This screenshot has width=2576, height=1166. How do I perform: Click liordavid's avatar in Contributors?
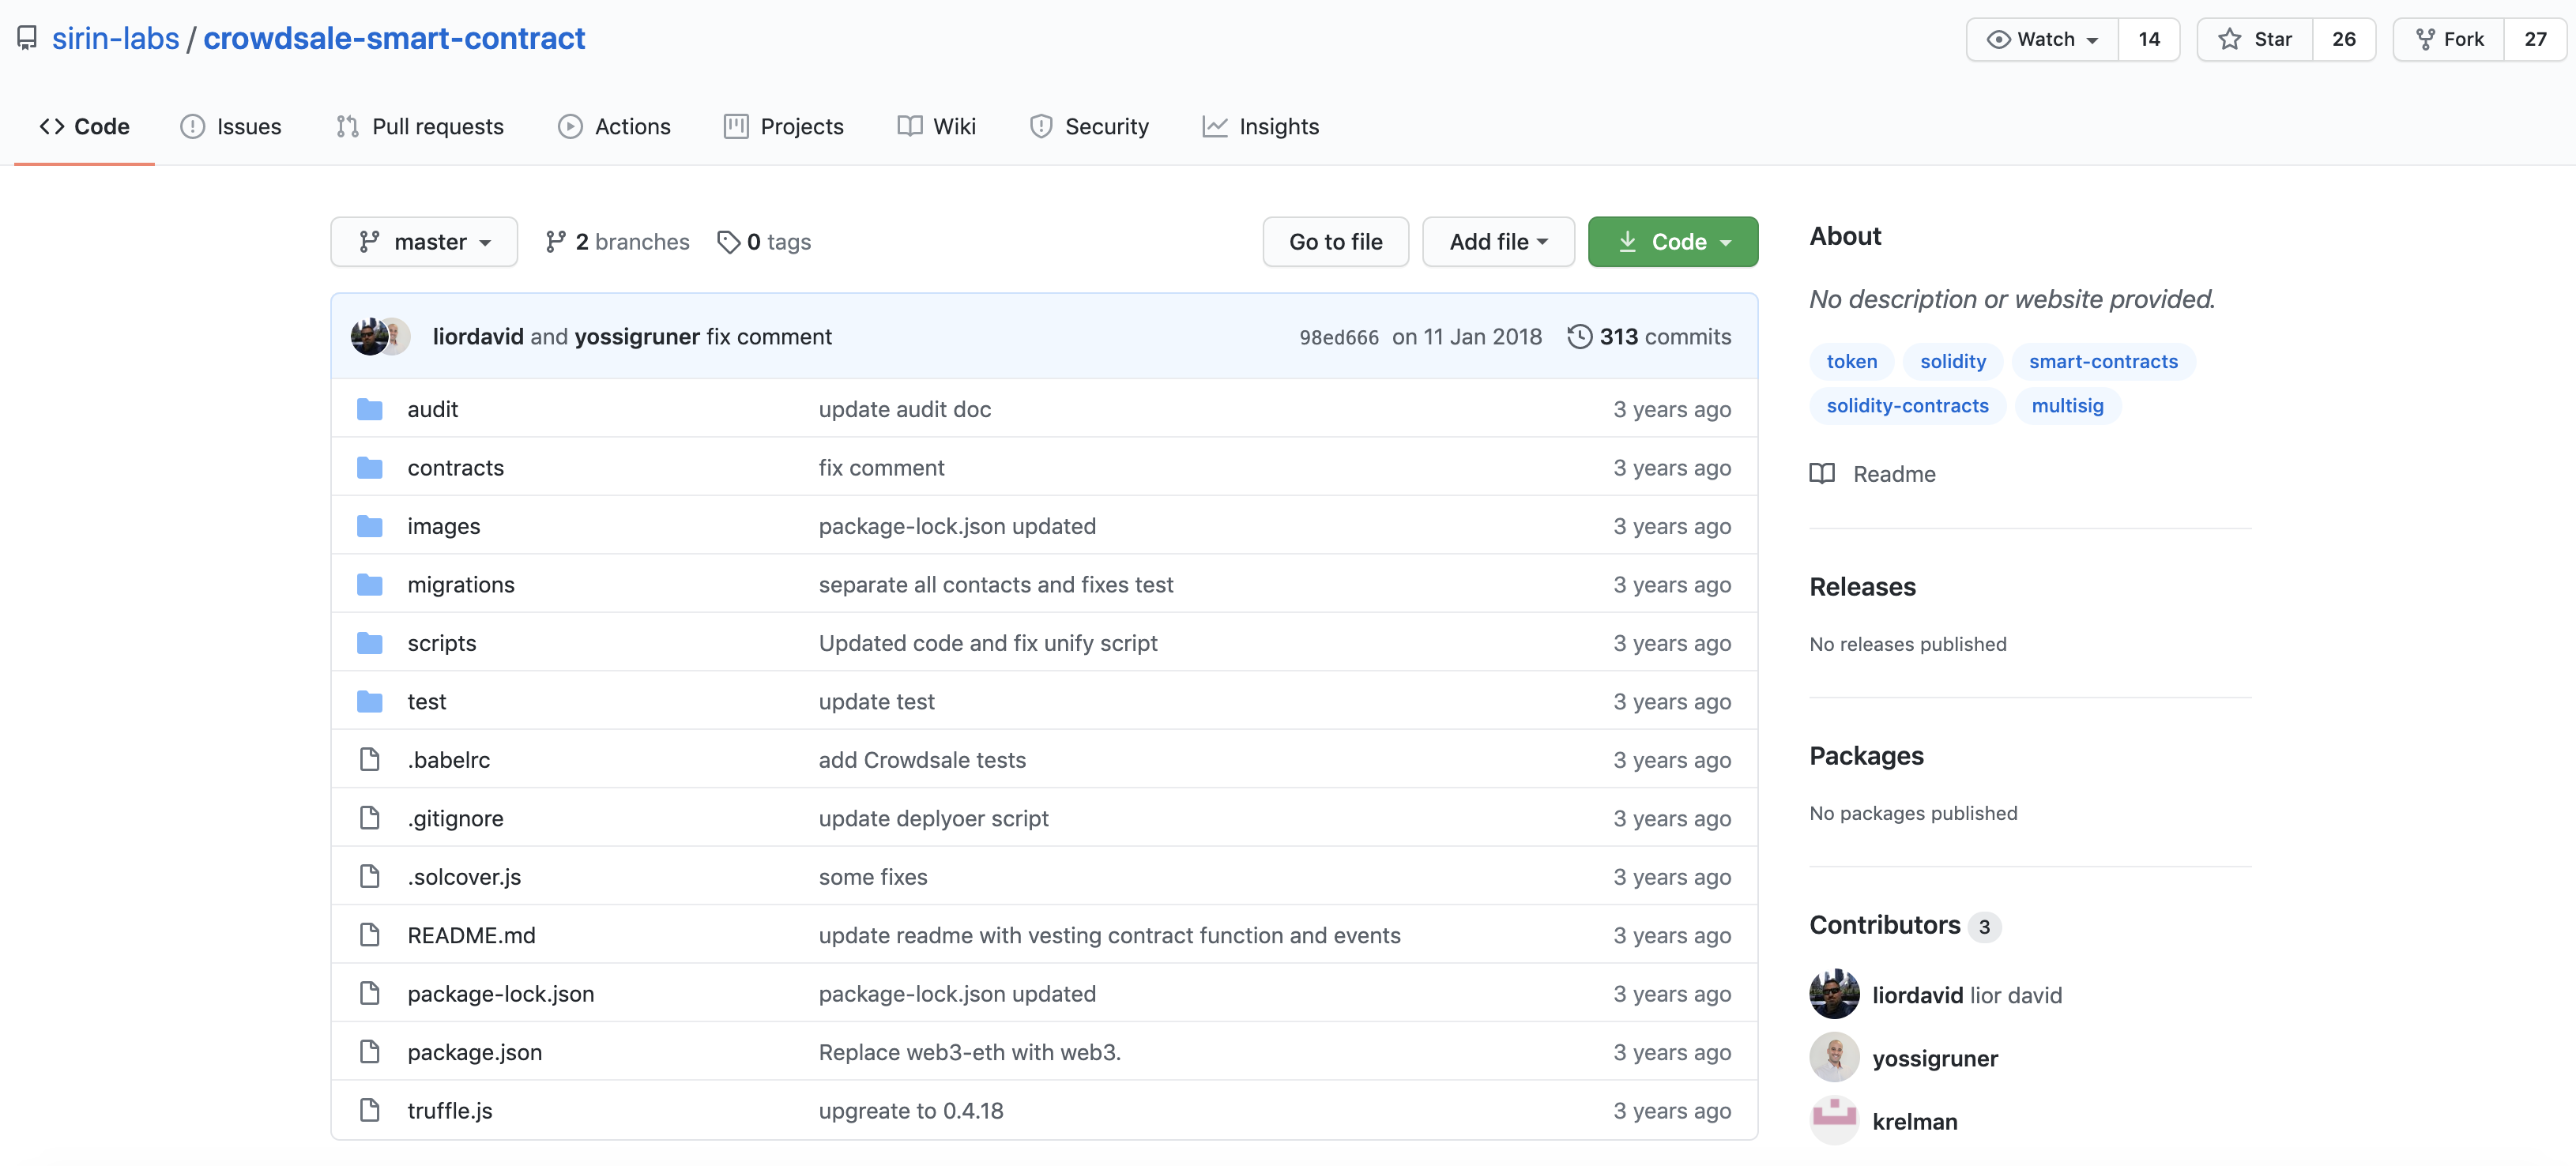[1834, 994]
